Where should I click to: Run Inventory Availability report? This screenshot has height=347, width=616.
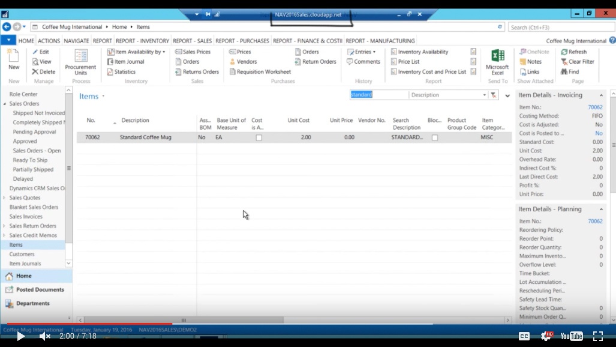(x=419, y=52)
